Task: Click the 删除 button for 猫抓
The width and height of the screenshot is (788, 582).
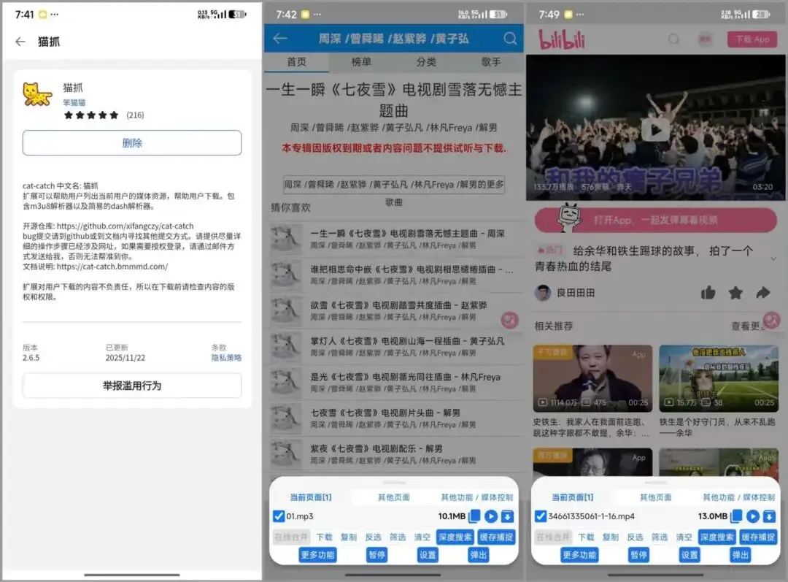Action: point(132,143)
